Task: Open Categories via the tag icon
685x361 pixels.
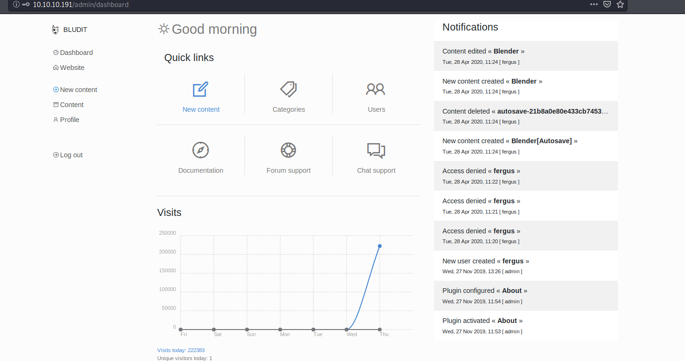Action: tap(289, 89)
